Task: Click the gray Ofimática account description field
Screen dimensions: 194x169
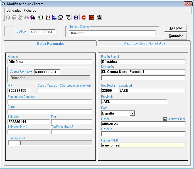Action: pos(50,78)
